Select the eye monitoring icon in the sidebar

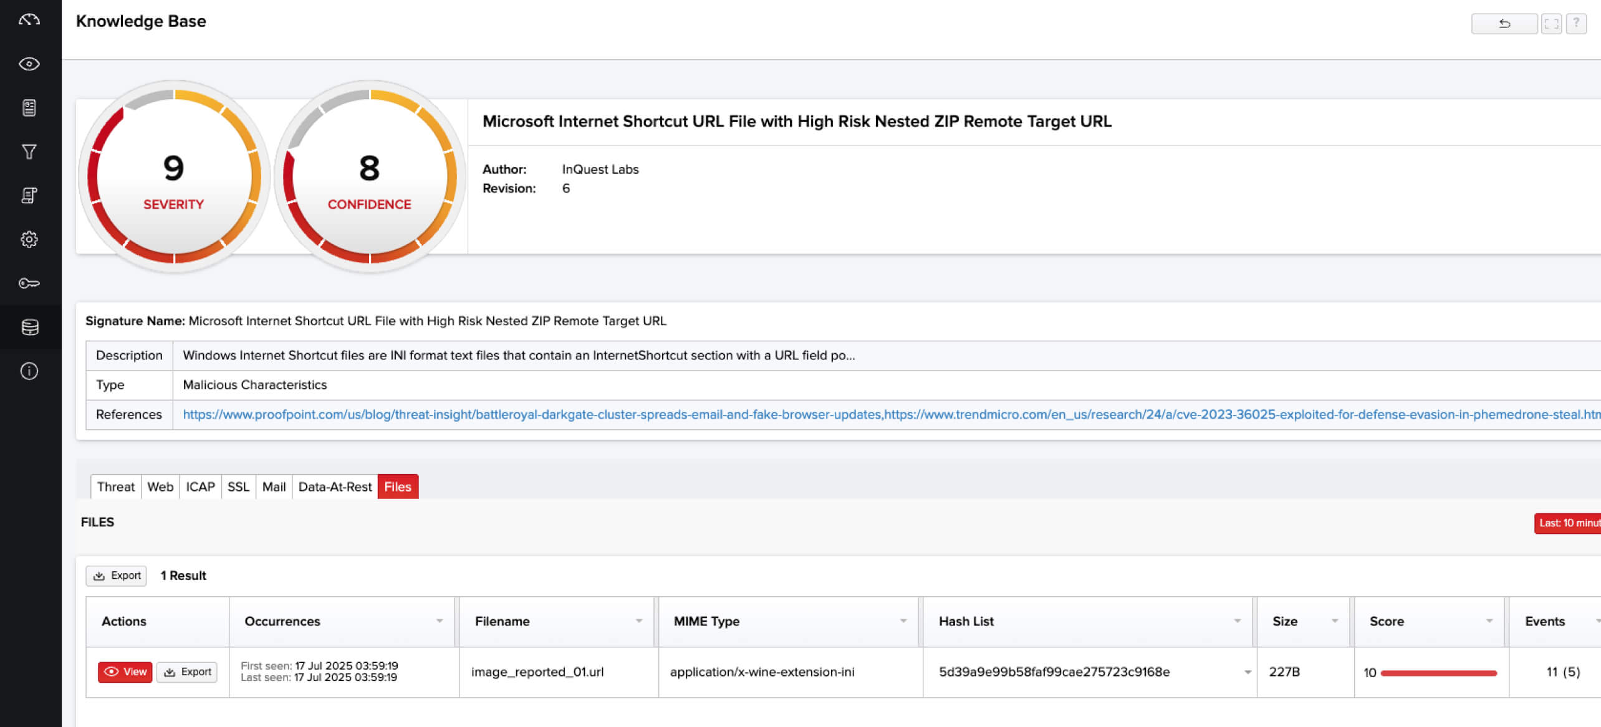(x=29, y=63)
